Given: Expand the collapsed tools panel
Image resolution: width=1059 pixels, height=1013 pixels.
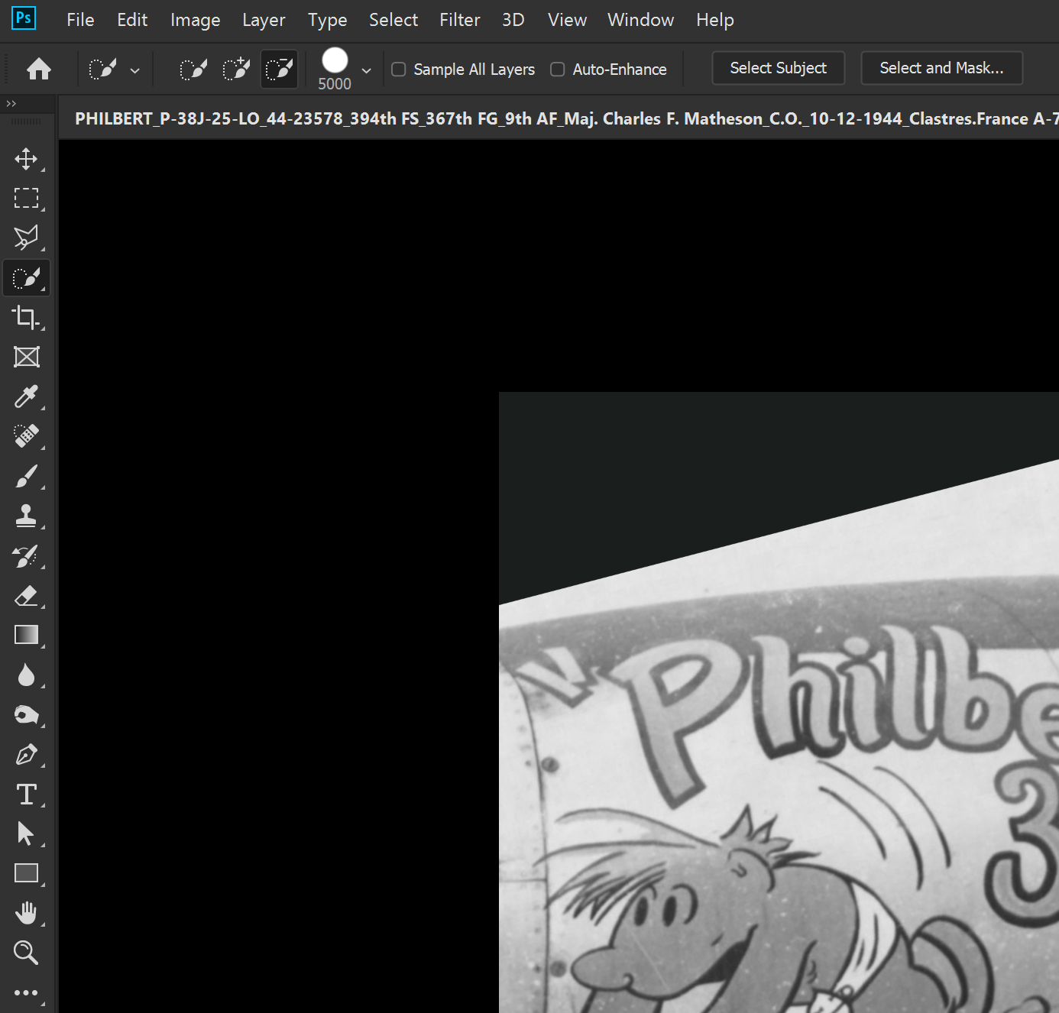Looking at the screenshot, I should pyautogui.click(x=11, y=104).
